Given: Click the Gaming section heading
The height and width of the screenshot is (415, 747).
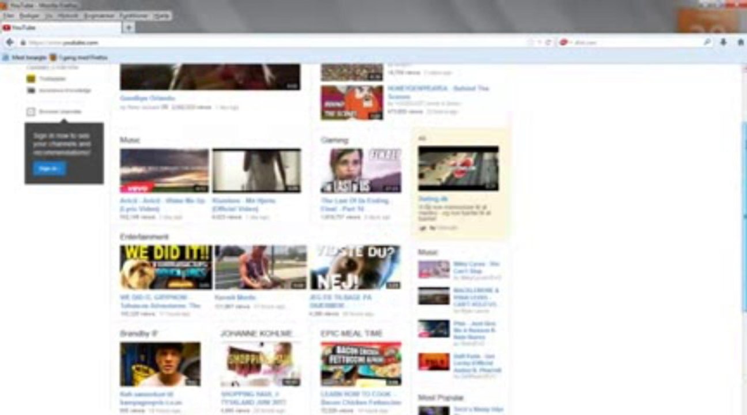Looking at the screenshot, I should [x=334, y=140].
